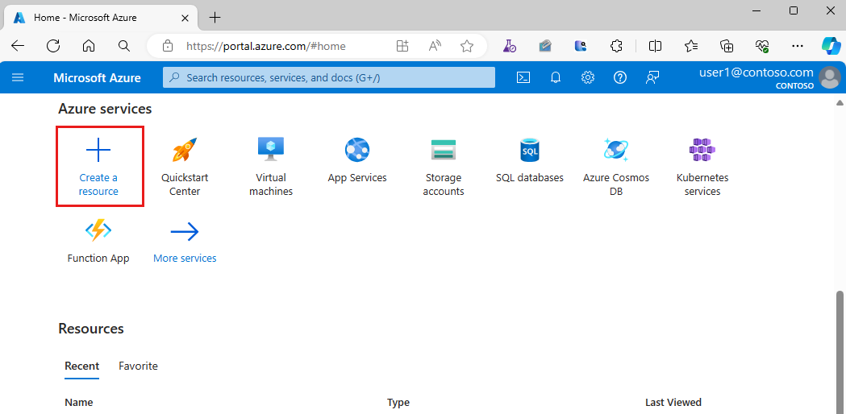This screenshot has width=846, height=414.
Task: Open App Services globe icon
Action: (357, 149)
